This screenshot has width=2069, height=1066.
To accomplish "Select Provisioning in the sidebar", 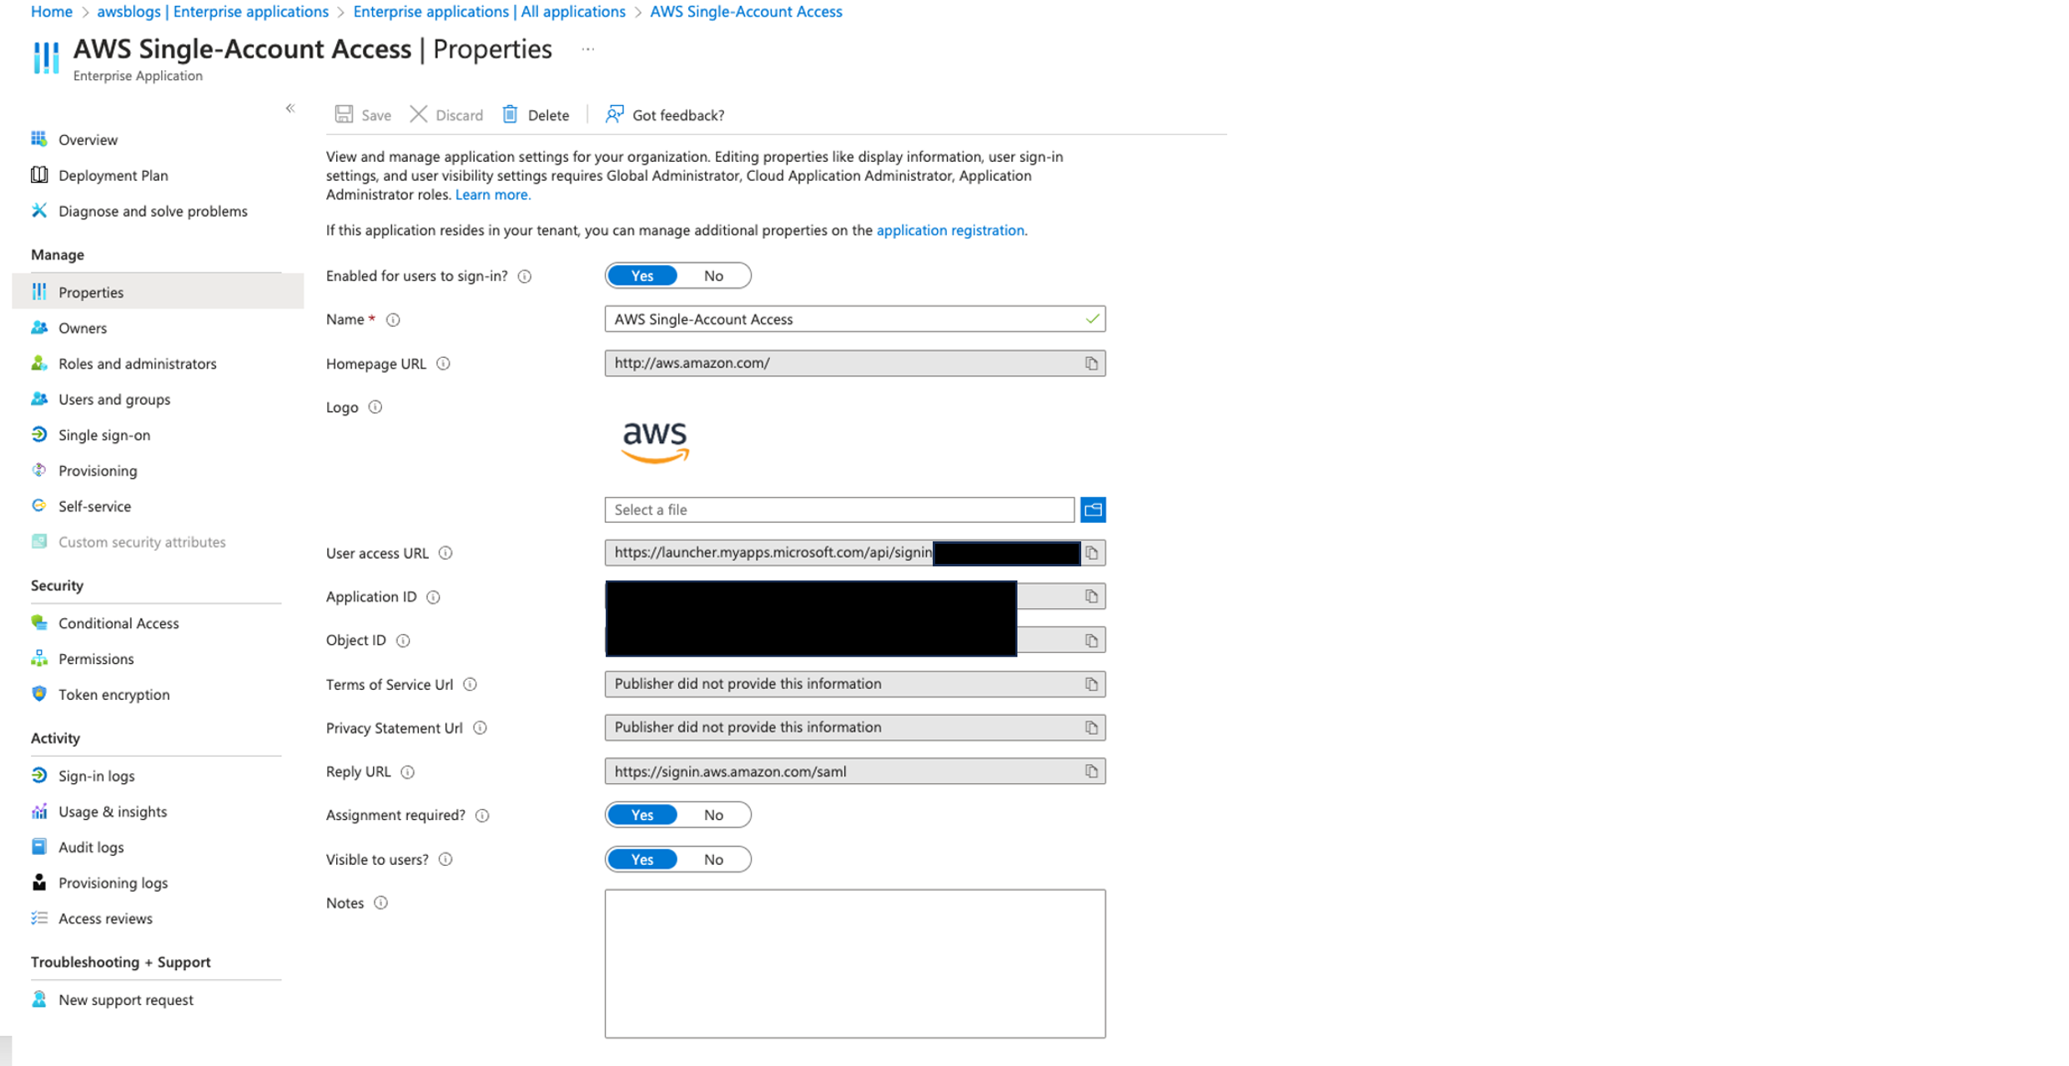I will tap(98, 470).
